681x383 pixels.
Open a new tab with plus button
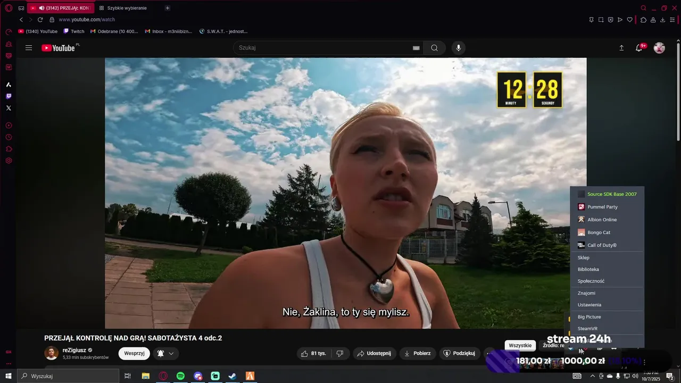click(168, 8)
